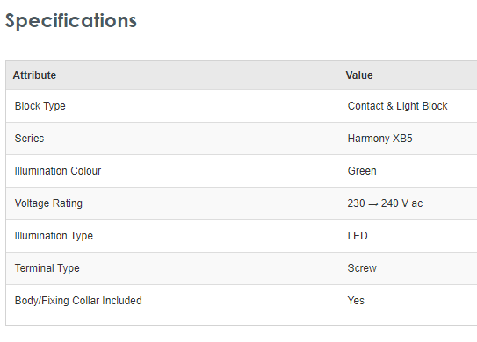The height and width of the screenshot is (342, 477).
Task: Select the Terminal Type label
Action: [47, 268]
